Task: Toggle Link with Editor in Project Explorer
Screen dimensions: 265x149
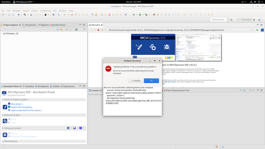Action: [61, 30]
